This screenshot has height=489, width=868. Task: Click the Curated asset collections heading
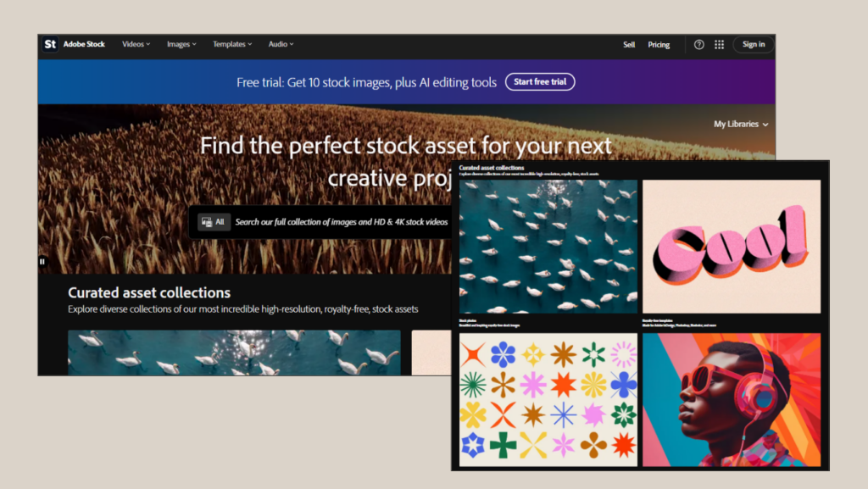click(149, 292)
